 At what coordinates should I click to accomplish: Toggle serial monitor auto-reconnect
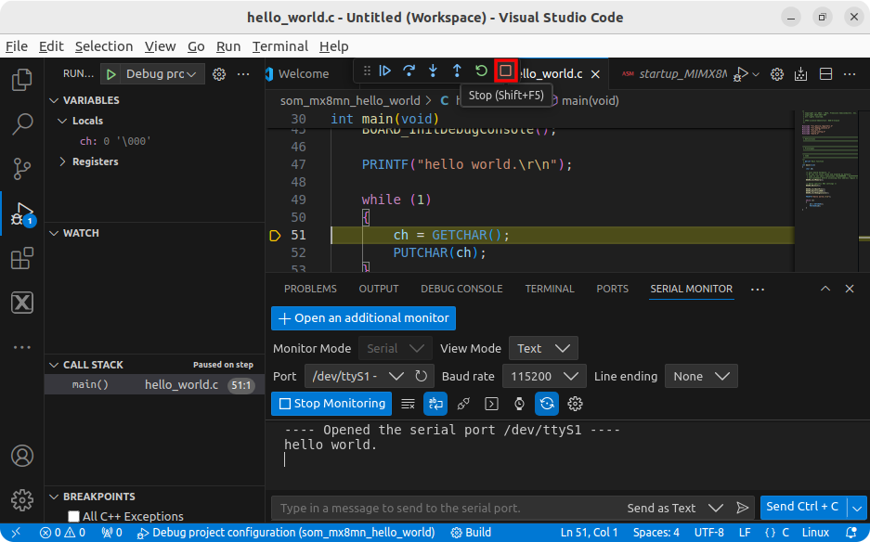(547, 404)
